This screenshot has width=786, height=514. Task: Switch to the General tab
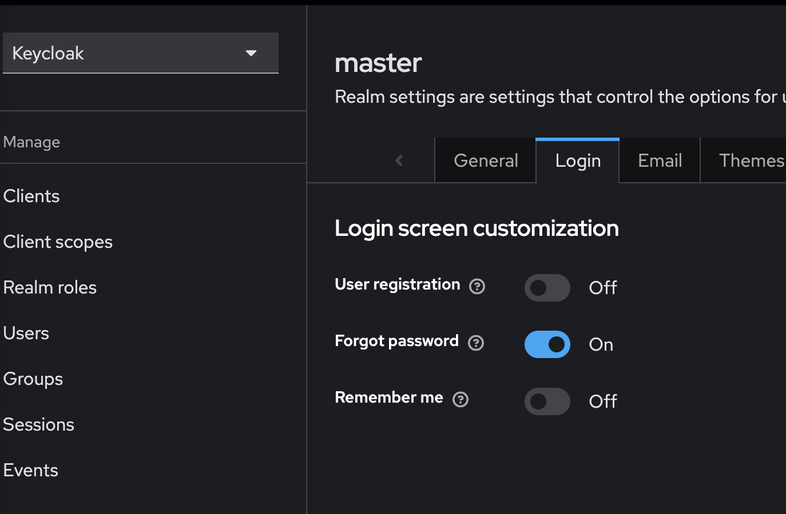click(486, 160)
